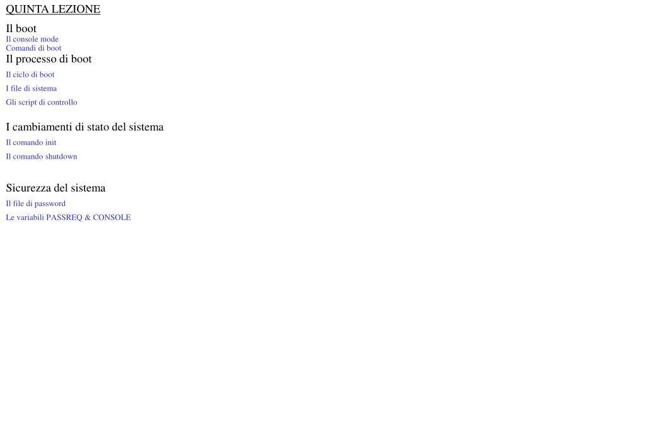
Task: Click the word 'controllo' in the script link
Action: pos(62,102)
